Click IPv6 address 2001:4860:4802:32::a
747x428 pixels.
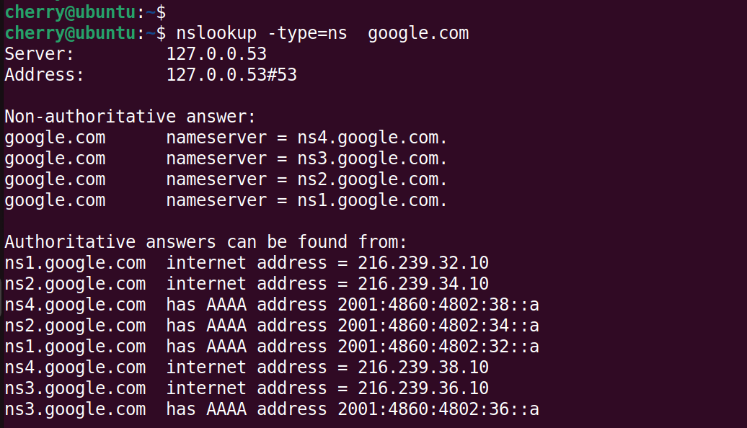coord(438,347)
